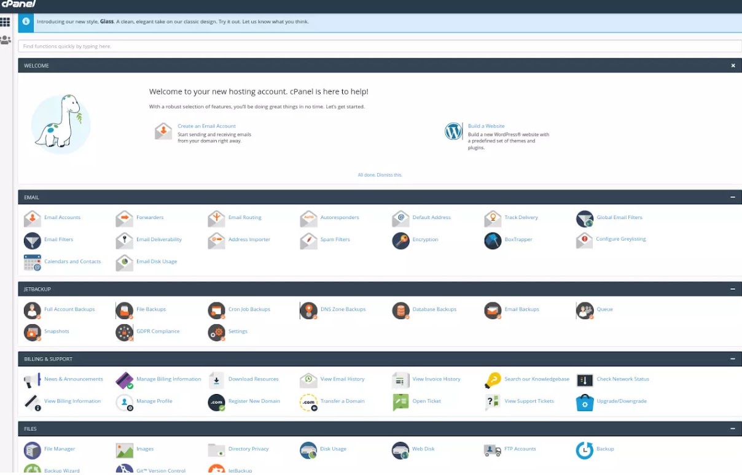The height and width of the screenshot is (475, 742).
Task: Click the Forwarders envelope icon
Action: pyautogui.click(x=125, y=218)
